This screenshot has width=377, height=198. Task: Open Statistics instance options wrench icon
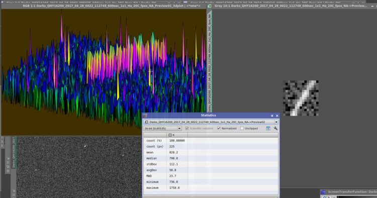pos(275,128)
